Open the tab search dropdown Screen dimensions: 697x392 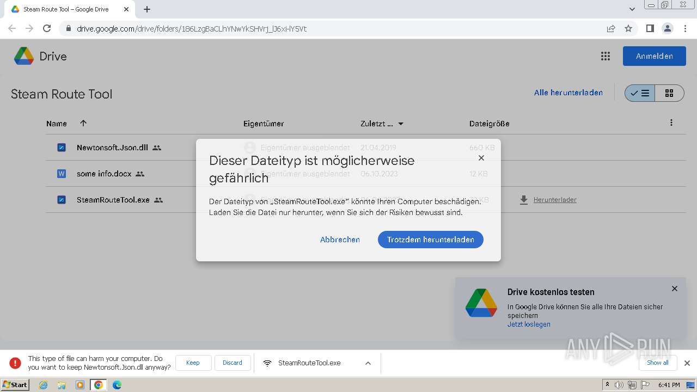(x=632, y=9)
